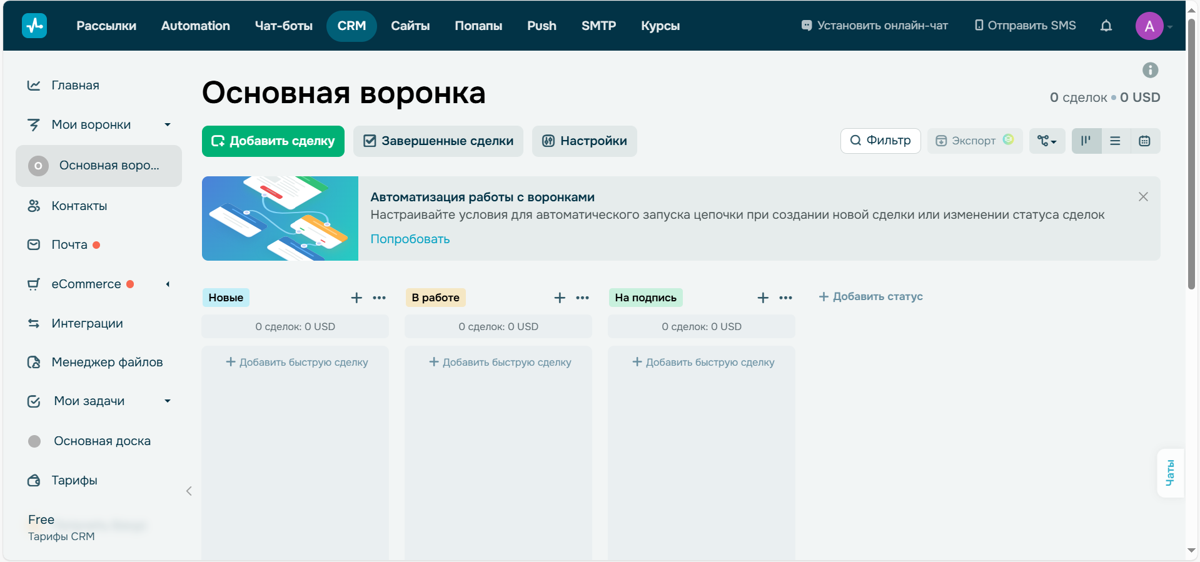
Task: Expand the eCommerce section arrow
Action: (168, 284)
